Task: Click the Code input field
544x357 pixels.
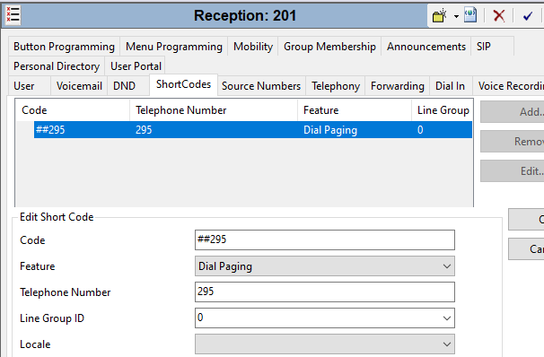Action: [x=325, y=239]
